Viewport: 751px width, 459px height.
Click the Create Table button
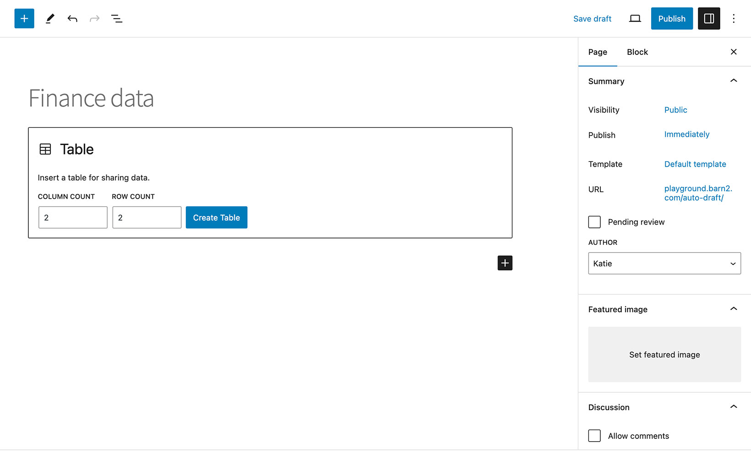[x=216, y=218]
